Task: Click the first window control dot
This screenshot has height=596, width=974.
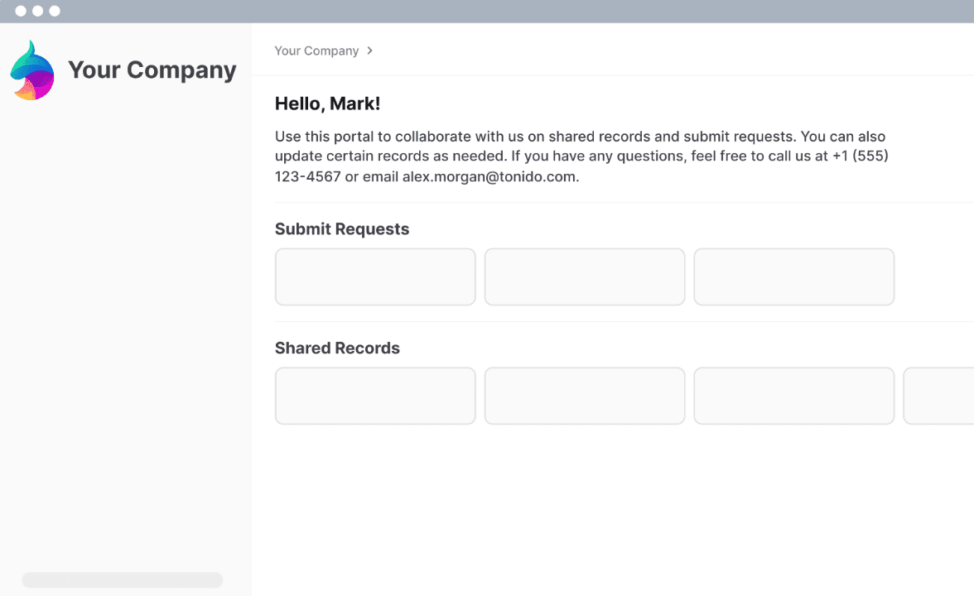Action: (21, 11)
